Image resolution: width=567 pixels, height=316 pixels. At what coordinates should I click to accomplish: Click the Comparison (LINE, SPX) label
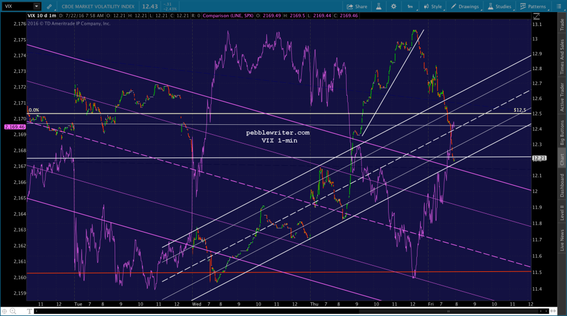coord(228,15)
